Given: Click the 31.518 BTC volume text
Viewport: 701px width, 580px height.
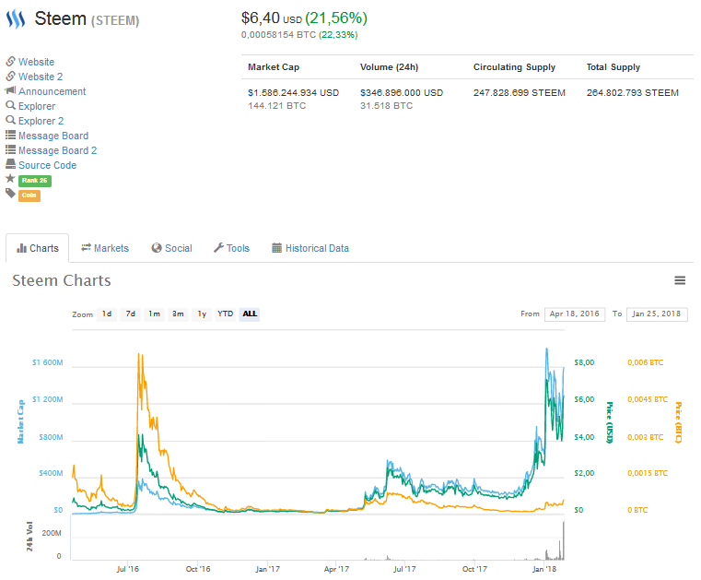Looking at the screenshot, I should (386, 106).
